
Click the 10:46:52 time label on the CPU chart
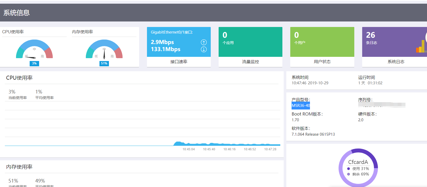pyautogui.click(x=250, y=149)
